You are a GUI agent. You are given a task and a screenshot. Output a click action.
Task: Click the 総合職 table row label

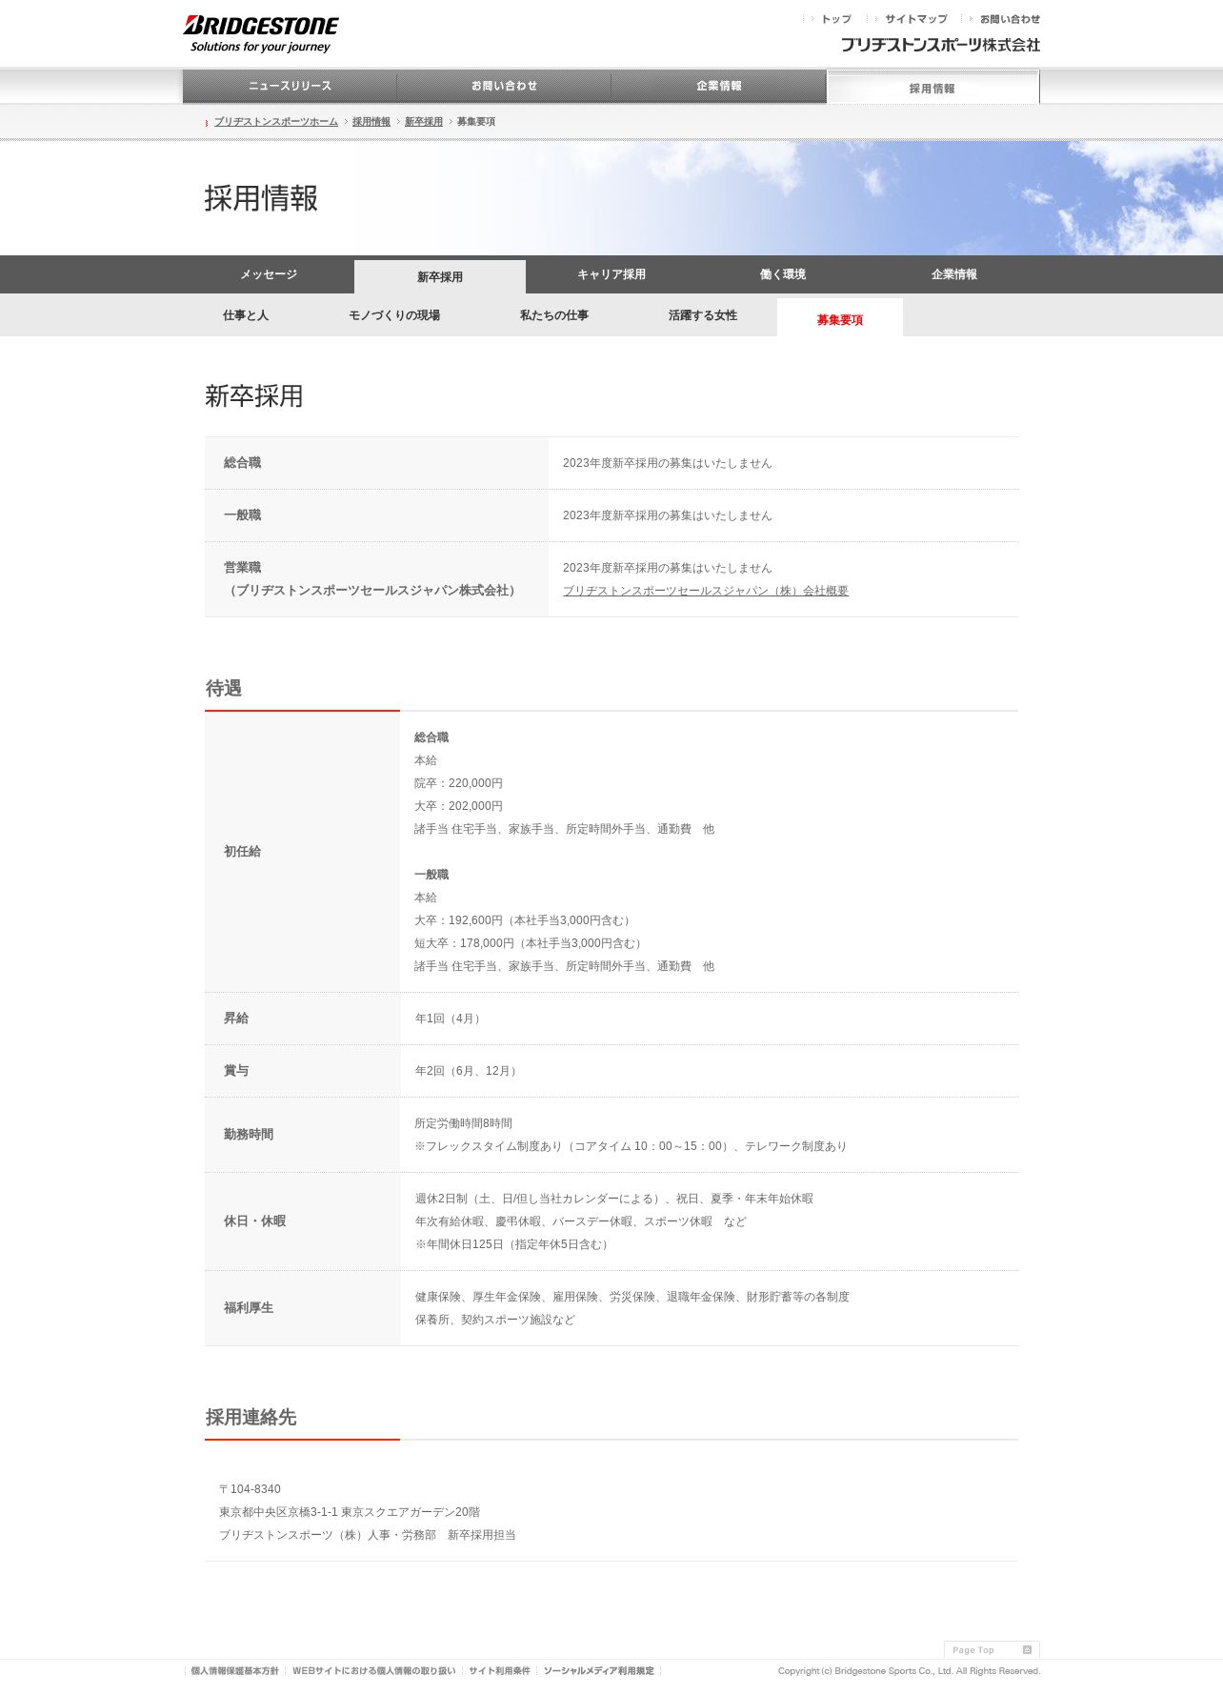click(x=242, y=463)
